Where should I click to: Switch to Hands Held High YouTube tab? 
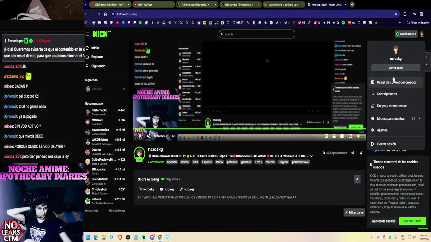(110, 5)
